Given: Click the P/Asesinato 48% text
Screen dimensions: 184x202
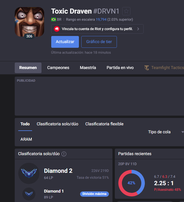Looking at the screenshot, I should (168, 190).
